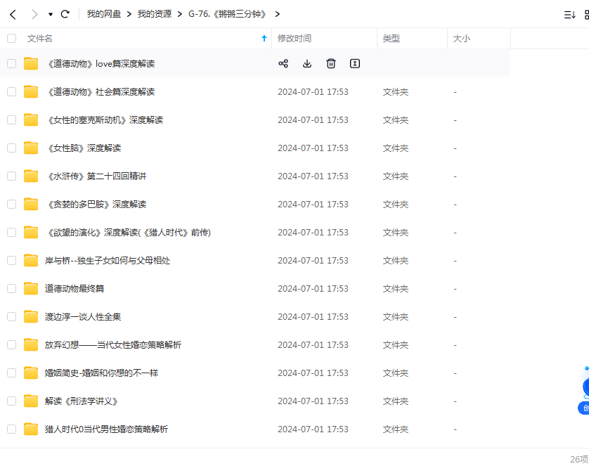Open the 岸与桥 folder thumbnail
Viewport: 589px width, 466px height.
pyautogui.click(x=30, y=260)
